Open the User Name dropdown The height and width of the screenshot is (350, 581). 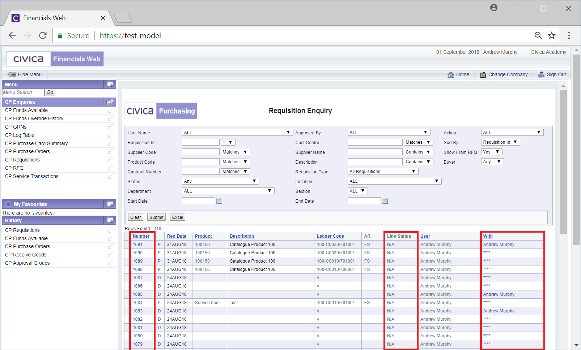point(237,133)
